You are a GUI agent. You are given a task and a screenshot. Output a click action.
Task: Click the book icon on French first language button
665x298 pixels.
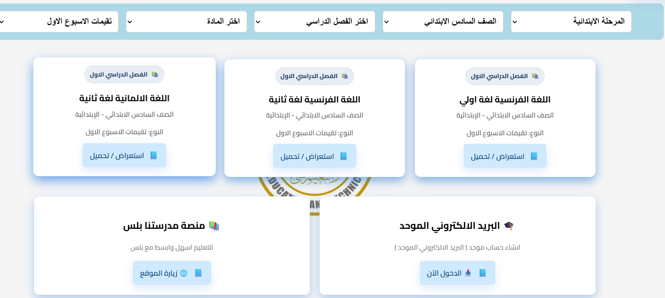534,156
